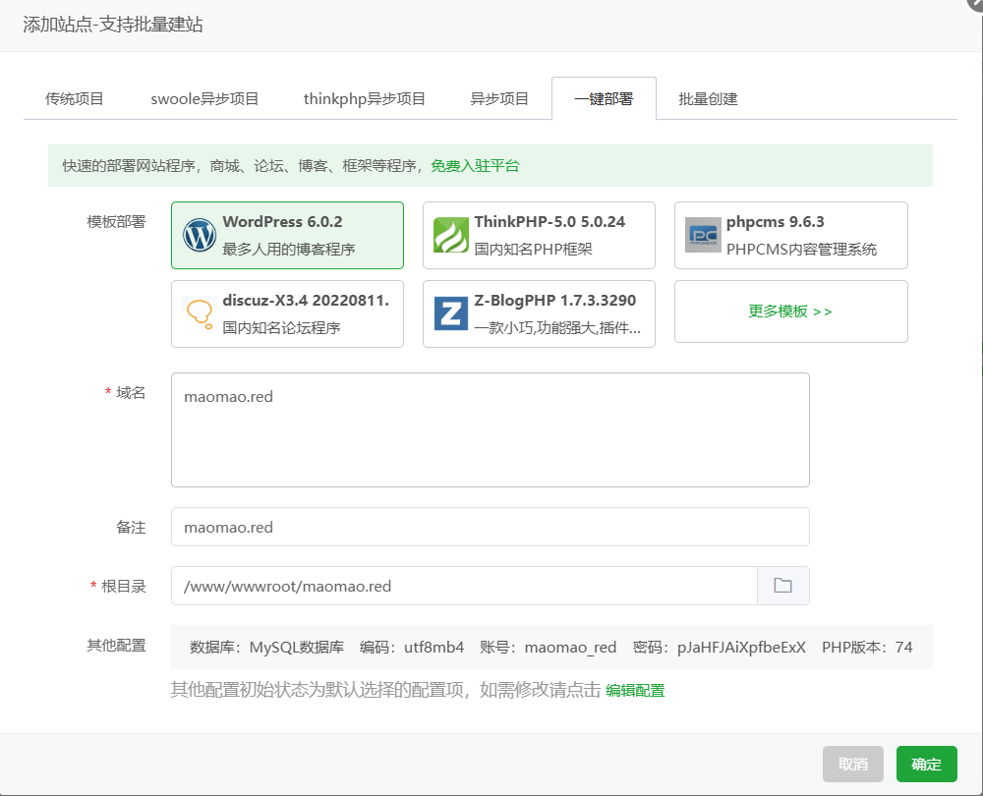This screenshot has height=796, width=983.
Task: Focus the 域名 domain text area
Action: coord(491,430)
